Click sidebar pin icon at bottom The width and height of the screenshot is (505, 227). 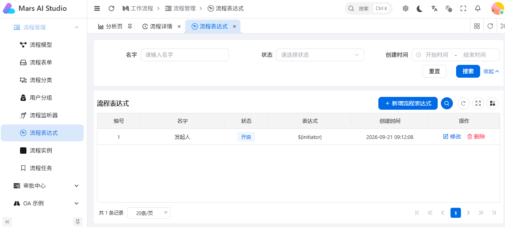pos(78,221)
